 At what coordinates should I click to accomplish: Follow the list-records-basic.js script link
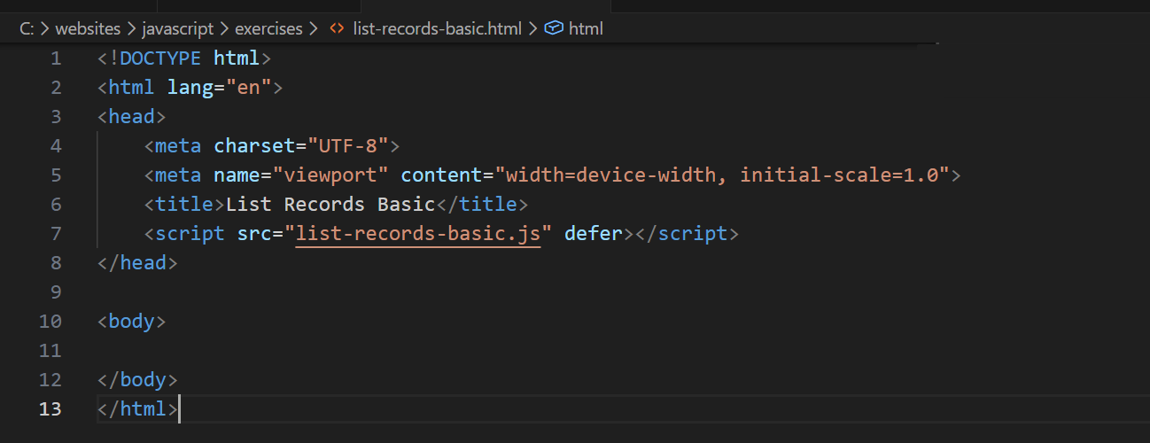coord(418,234)
